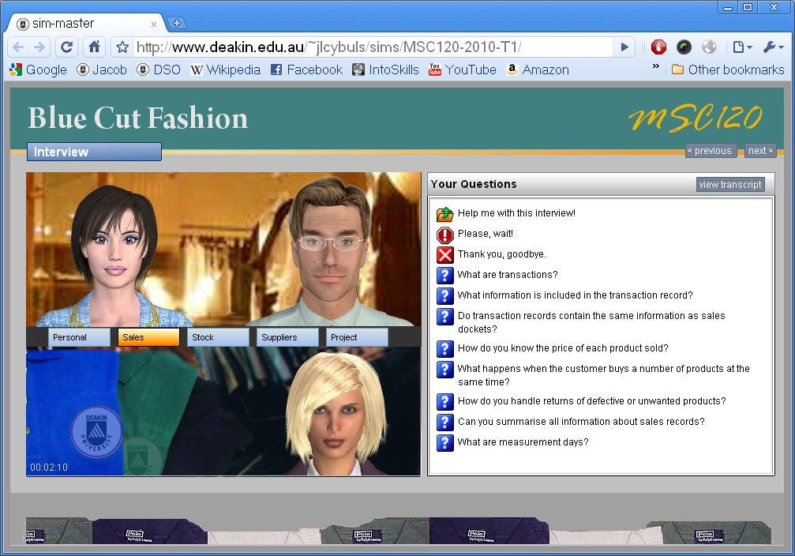Select the Stock topic tab
The image size is (795, 556).
(x=219, y=337)
